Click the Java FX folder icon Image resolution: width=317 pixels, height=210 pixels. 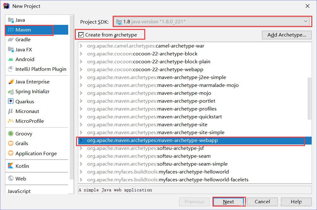pyautogui.click(x=11, y=49)
